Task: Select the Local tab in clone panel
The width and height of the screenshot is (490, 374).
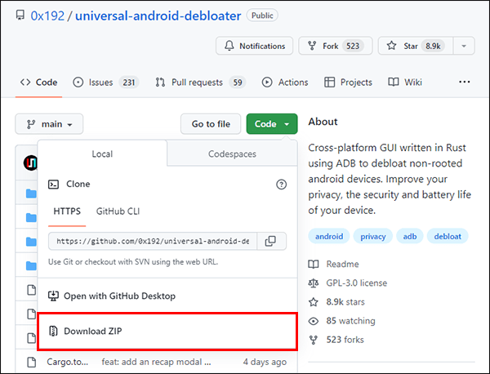Action: (102, 154)
